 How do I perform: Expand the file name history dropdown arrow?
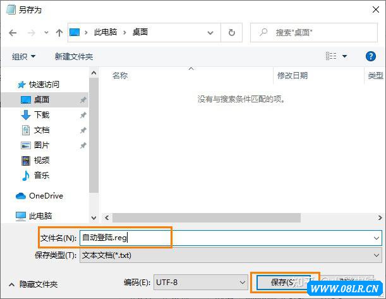pyautogui.click(x=377, y=238)
